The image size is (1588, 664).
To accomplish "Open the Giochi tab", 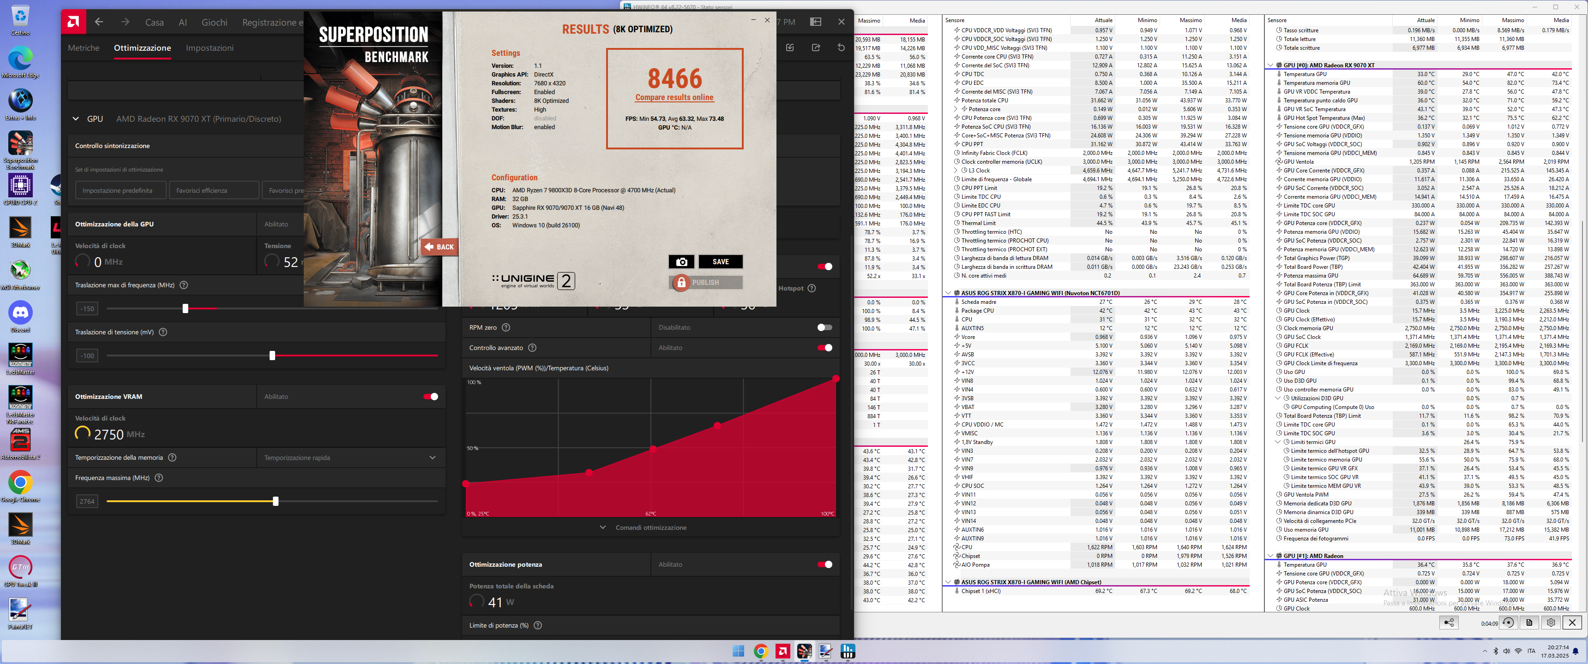I will coord(215,22).
